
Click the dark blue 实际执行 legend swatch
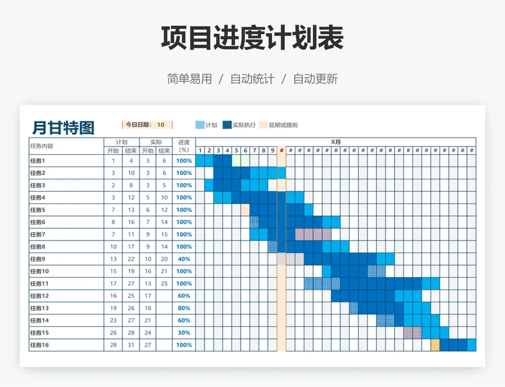tap(227, 125)
